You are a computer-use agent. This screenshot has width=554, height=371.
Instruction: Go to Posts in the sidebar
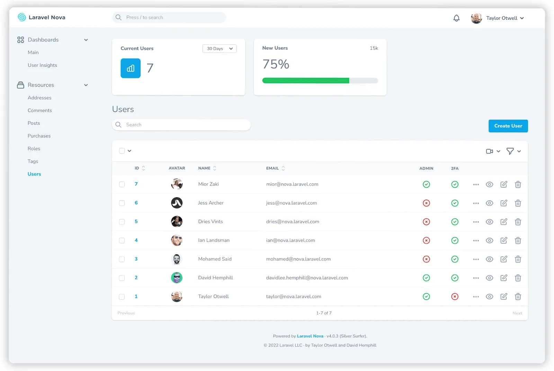click(34, 123)
